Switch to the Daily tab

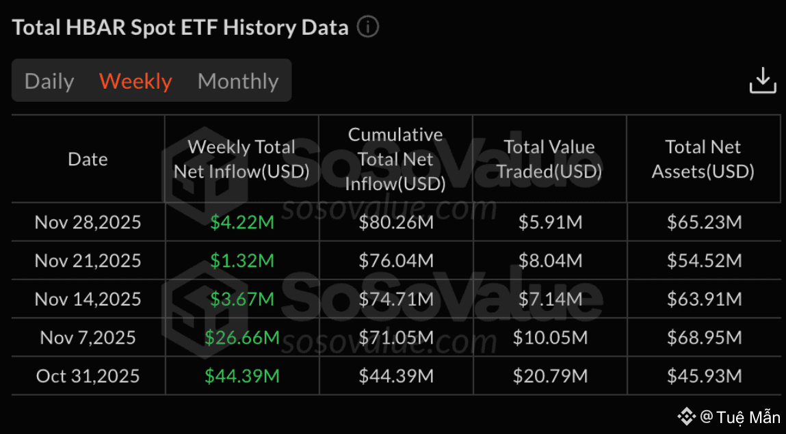click(49, 81)
